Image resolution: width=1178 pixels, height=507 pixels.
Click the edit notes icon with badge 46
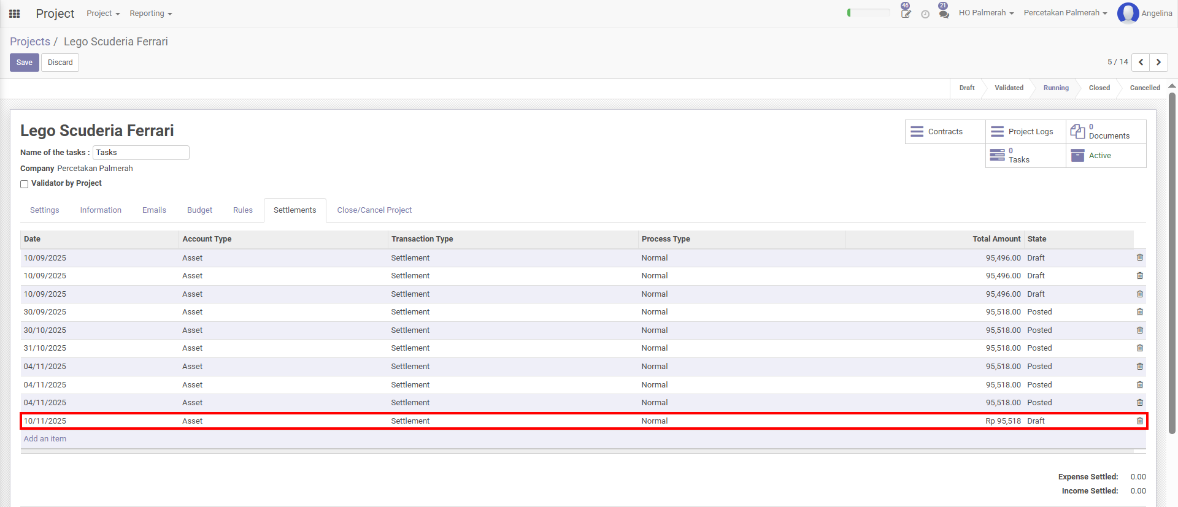coord(906,13)
